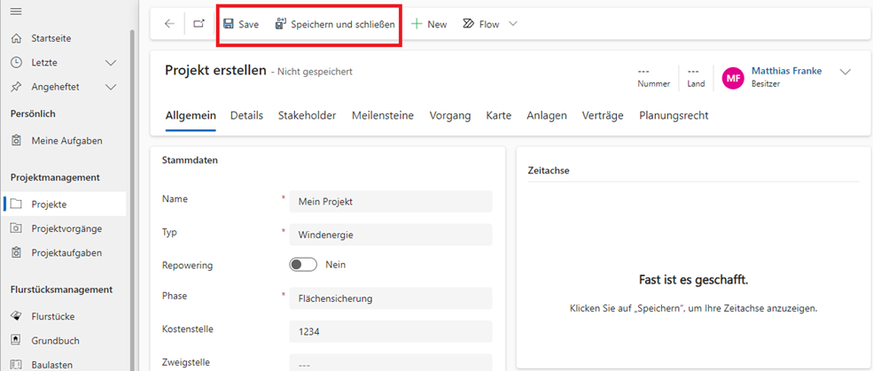Image resolution: width=873 pixels, height=371 pixels.
Task: Click the Save disk icon
Action: [229, 24]
